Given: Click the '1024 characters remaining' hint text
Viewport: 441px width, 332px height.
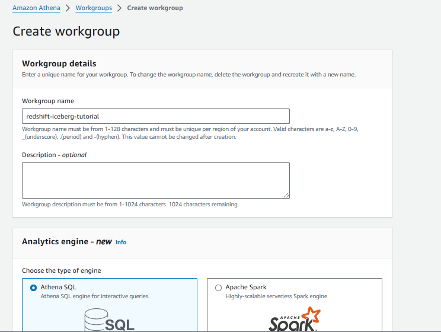Looking at the screenshot, I should [204, 205].
